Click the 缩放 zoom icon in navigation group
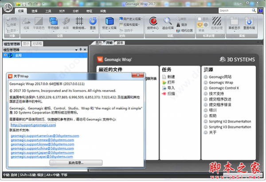 (x=178, y=19)
